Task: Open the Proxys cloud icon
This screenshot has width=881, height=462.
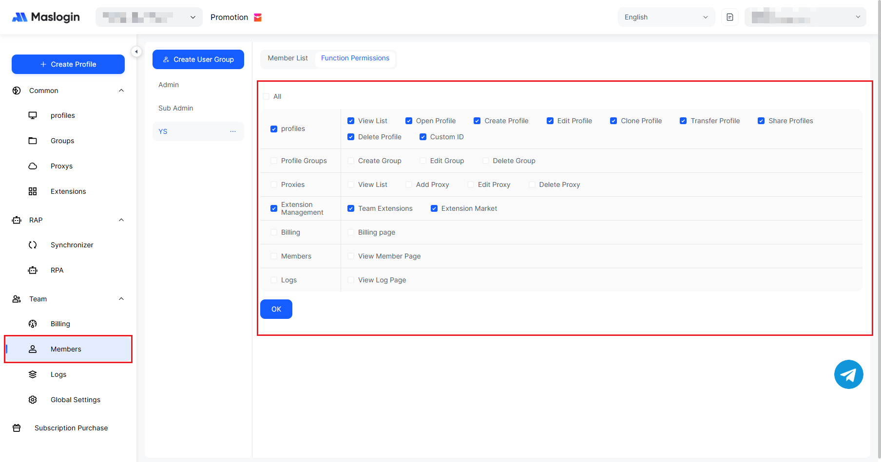Action: [33, 166]
